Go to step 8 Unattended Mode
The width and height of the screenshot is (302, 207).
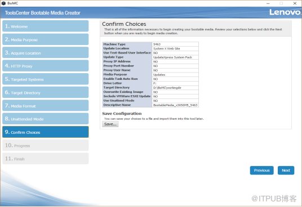click(46, 119)
